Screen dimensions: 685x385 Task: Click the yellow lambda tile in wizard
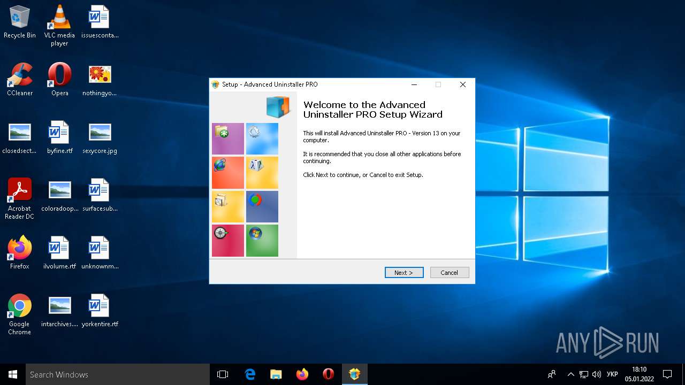click(262, 173)
